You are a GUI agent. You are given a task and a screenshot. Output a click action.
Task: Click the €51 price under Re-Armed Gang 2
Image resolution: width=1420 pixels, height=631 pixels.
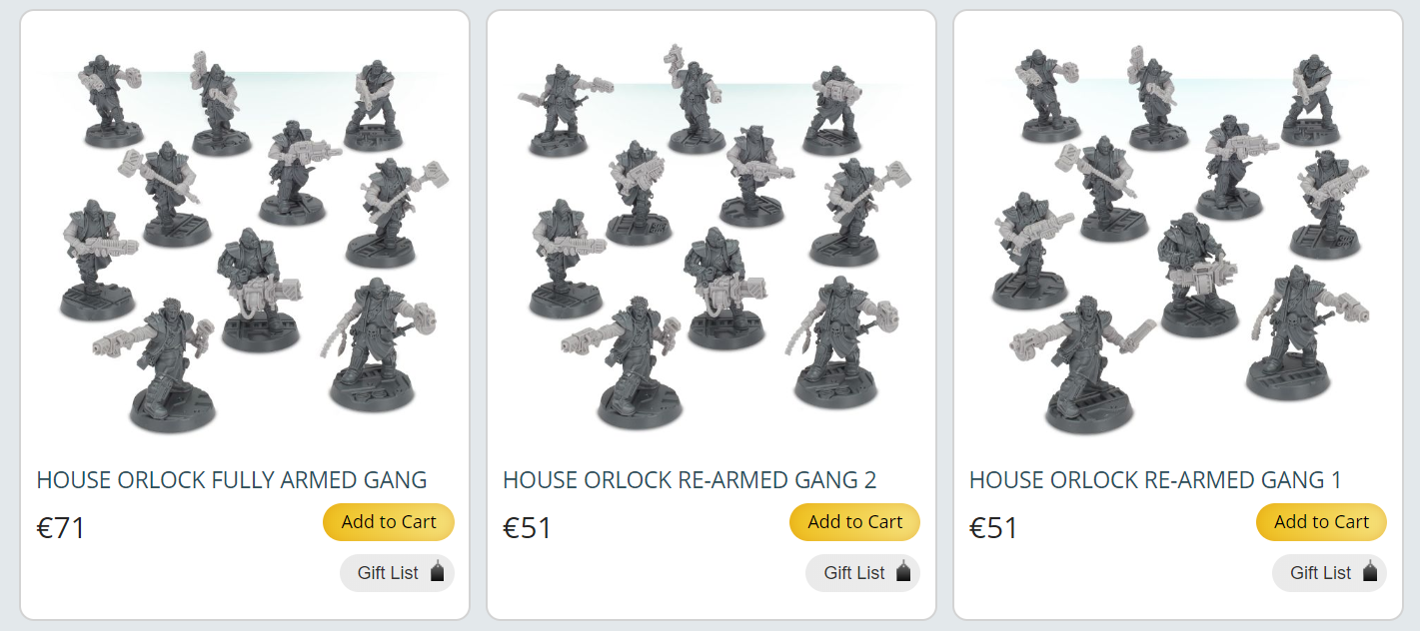tap(528, 527)
